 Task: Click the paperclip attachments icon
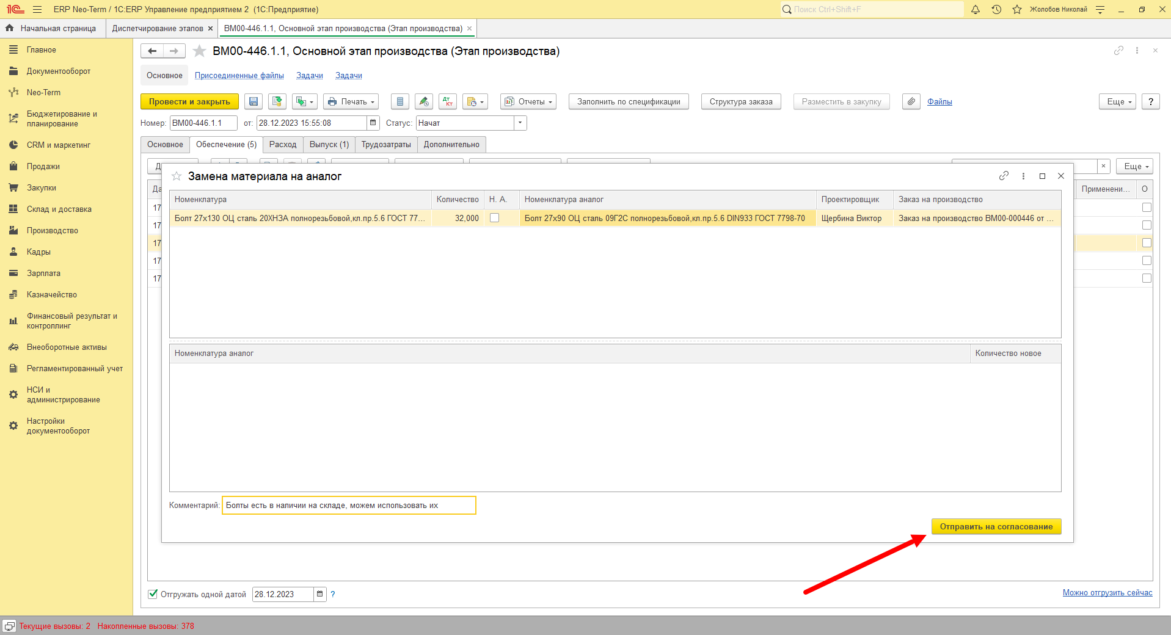(911, 101)
